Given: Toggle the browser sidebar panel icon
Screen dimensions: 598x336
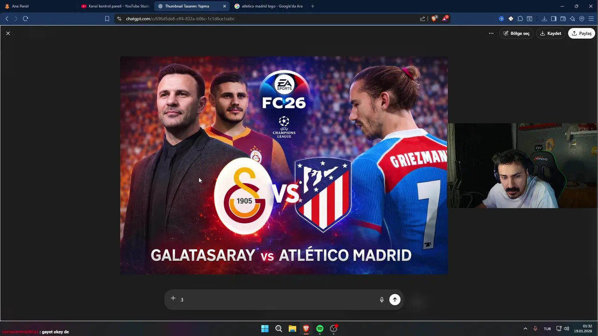Looking at the screenshot, I should coord(554,19).
